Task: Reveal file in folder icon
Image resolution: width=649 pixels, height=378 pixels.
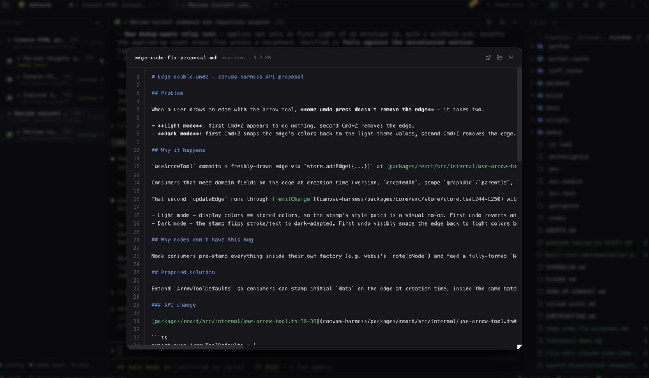Action: click(500, 58)
